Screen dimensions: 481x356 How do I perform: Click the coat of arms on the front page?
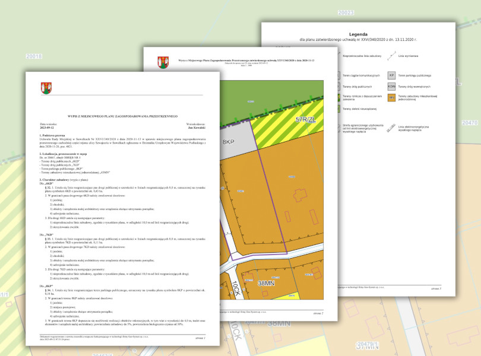pyautogui.click(x=46, y=88)
